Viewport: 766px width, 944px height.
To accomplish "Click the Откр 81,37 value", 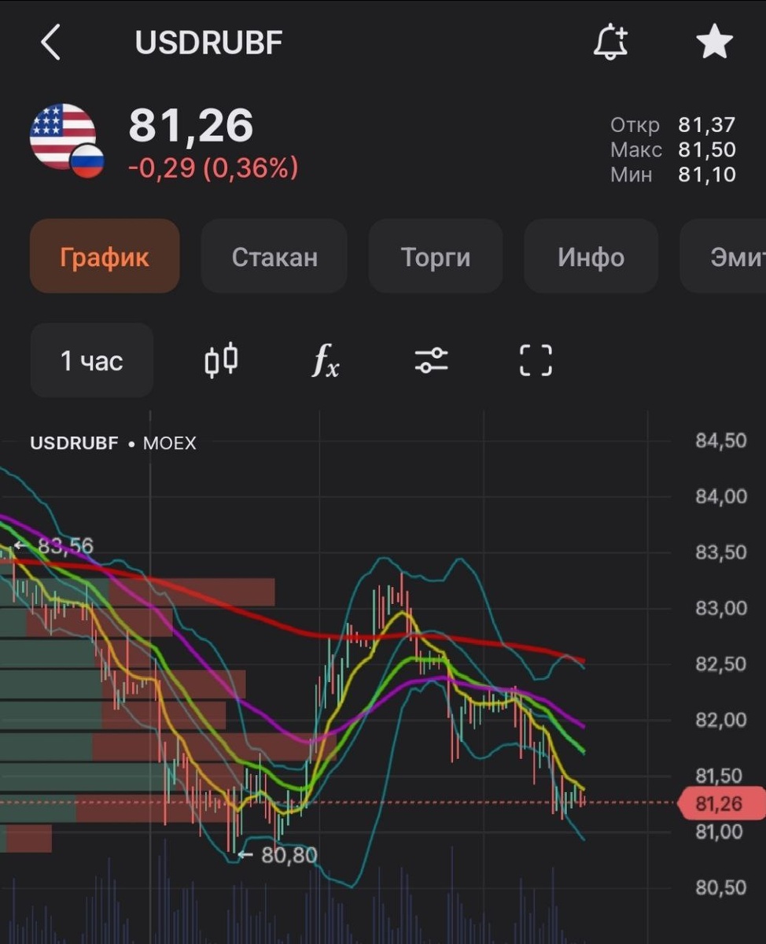I will (706, 125).
